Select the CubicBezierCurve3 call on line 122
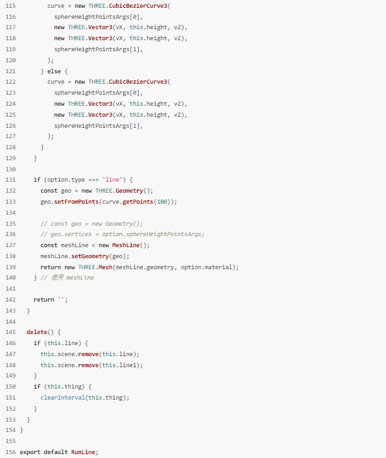The height and width of the screenshot is (458, 386). pyautogui.click(x=138, y=82)
